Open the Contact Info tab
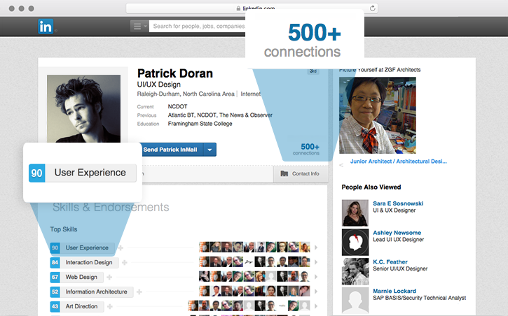Screen dimensions: 508x316 (x=301, y=174)
